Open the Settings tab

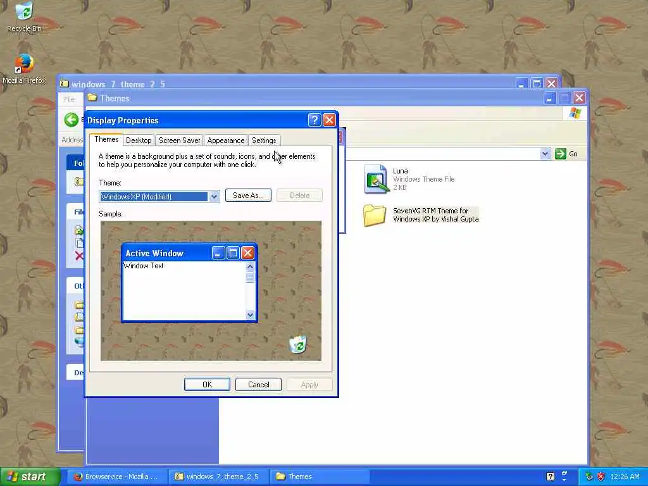click(264, 140)
